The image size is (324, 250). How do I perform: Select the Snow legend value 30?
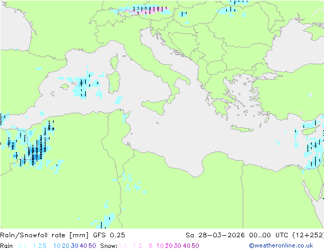[x=178, y=246]
